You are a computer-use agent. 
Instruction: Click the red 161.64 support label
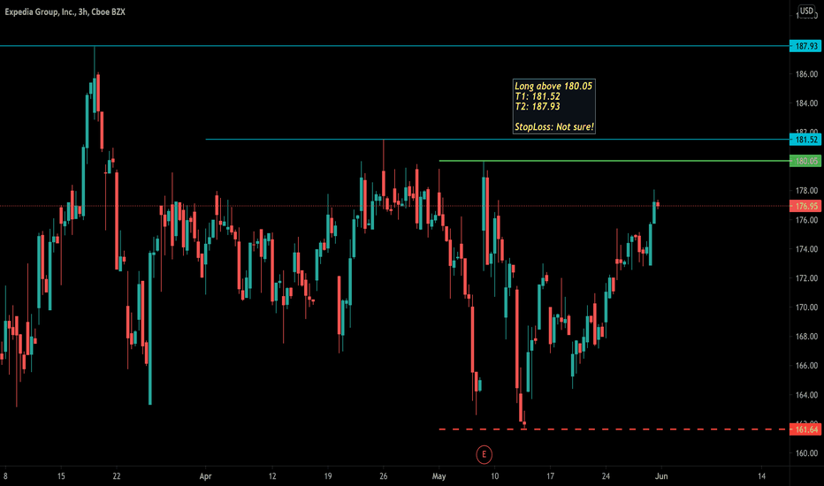(x=805, y=429)
